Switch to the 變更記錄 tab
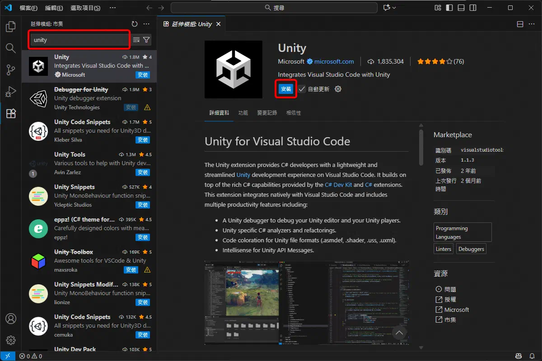542x361 pixels. (267, 113)
